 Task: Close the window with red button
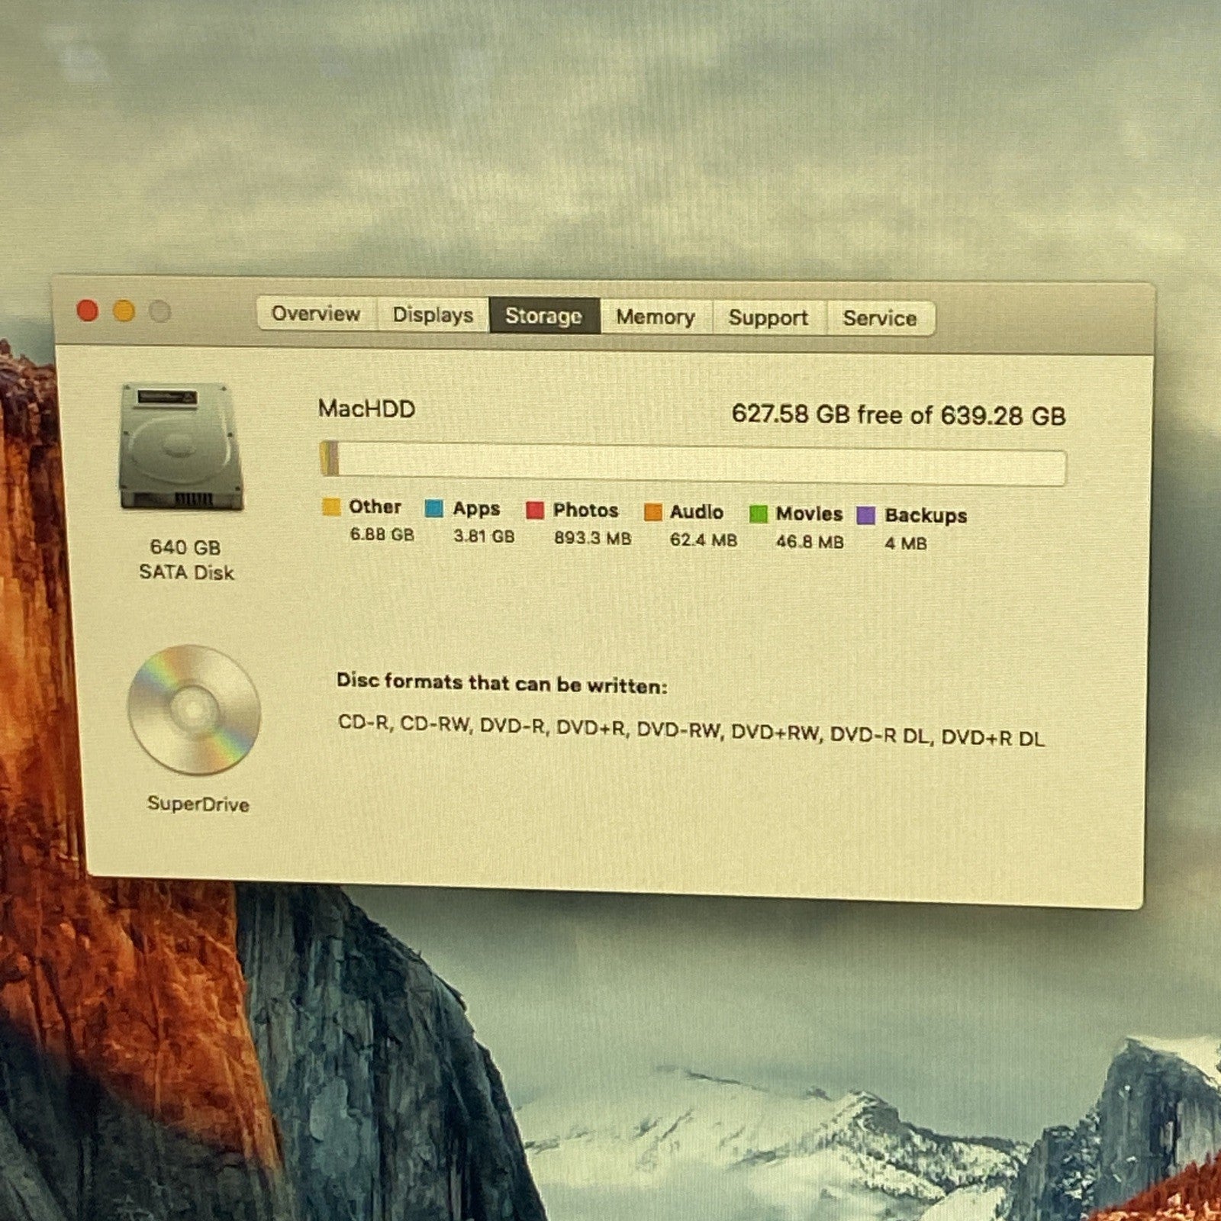[88, 311]
